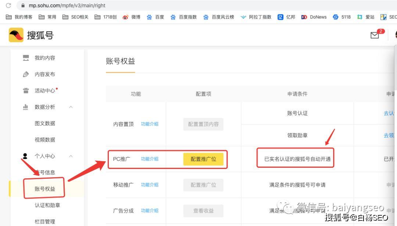Image resolution: width=397 pixels, height=226 pixels.
Task: Click the 活动中心 gift icon
Action: [x=26, y=90]
